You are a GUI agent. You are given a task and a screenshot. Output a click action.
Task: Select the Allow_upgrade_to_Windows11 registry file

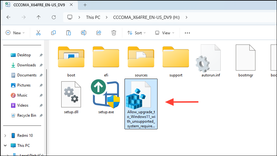tap(141, 104)
